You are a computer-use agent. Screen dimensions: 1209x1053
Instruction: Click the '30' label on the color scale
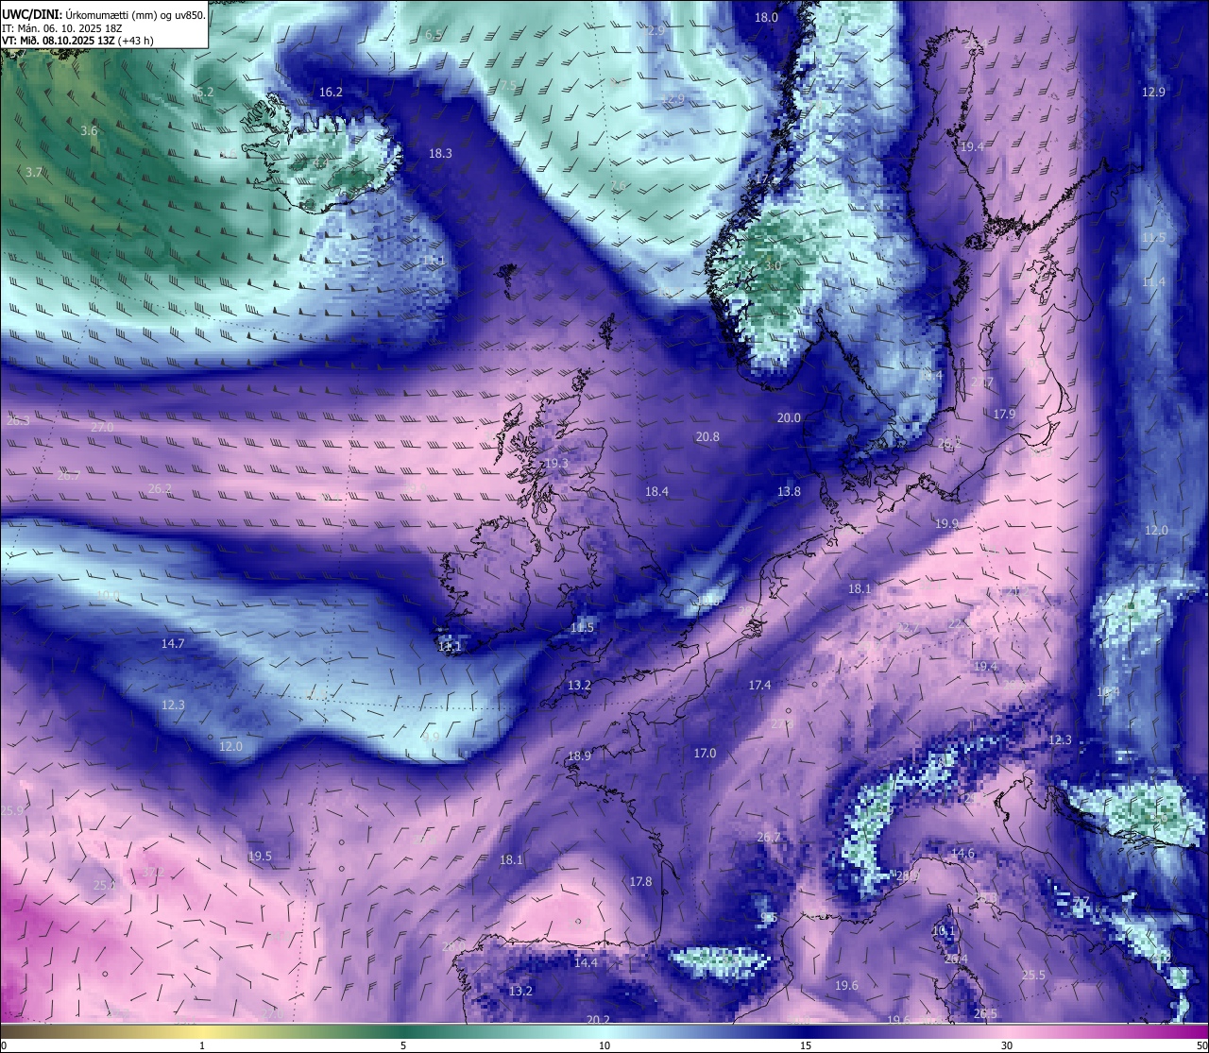(1007, 1045)
